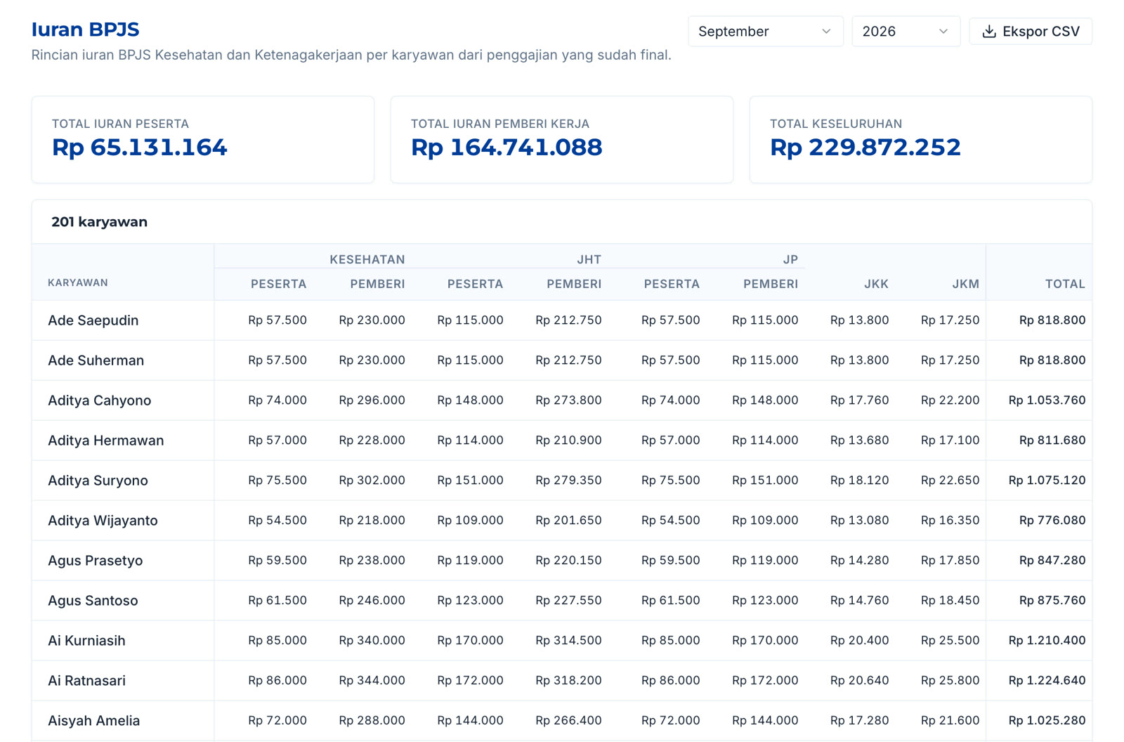Viewport: 1124px width, 742px height.
Task: Click Agus Santoso's total Rp 875.760
Action: tap(1052, 601)
